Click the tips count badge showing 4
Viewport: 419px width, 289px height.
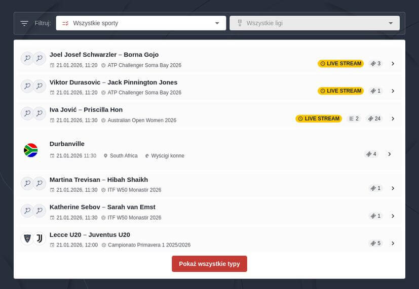coord(371,154)
